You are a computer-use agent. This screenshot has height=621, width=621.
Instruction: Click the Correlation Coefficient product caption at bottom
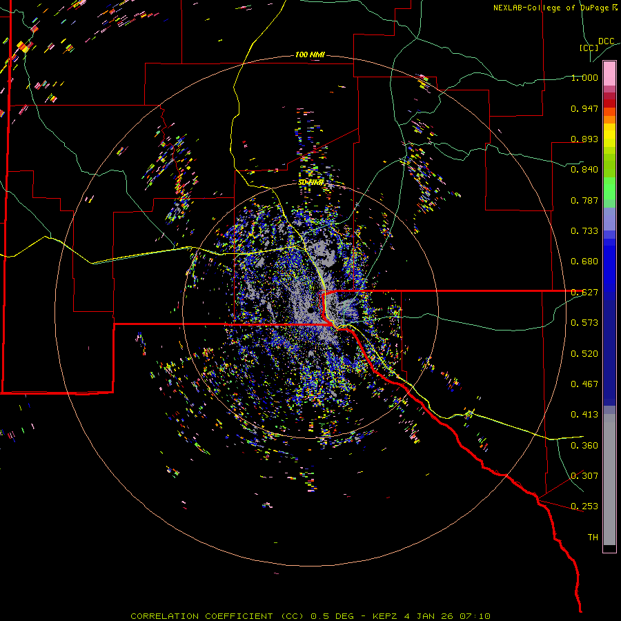(310, 616)
